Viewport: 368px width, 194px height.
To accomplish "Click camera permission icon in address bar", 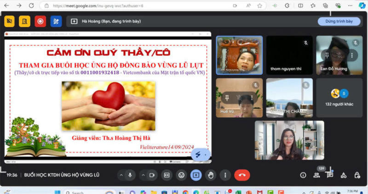I will pyautogui.click(x=235, y=6).
